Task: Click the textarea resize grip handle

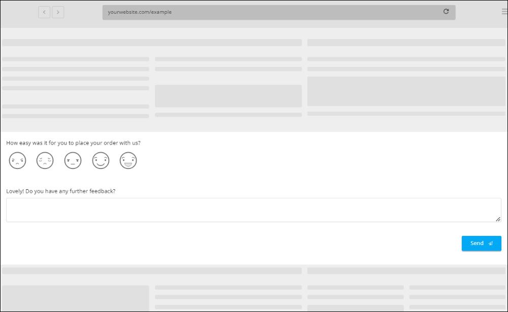Action: (x=498, y=218)
